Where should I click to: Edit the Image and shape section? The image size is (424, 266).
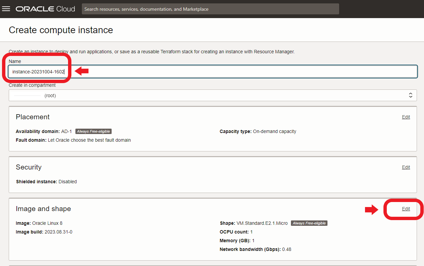(x=406, y=209)
